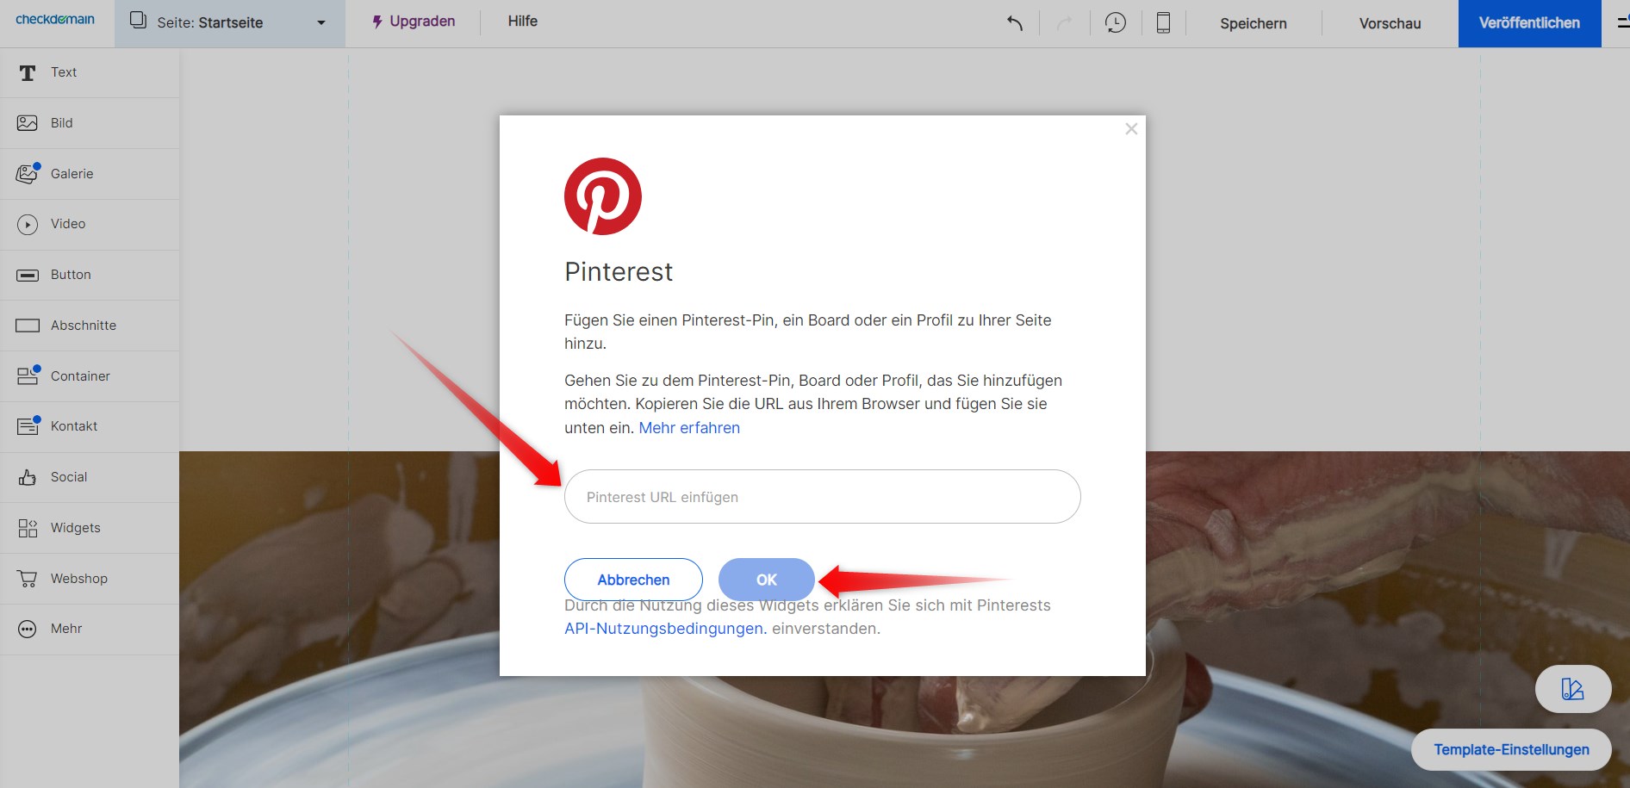The image size is (1630, 788).
Task: Select the Text element in the sidebar
Action: pyautogui.click(x=64, y=72)
